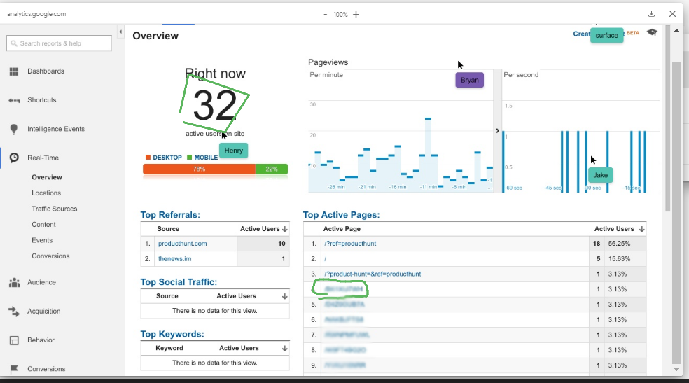Click the graduation cap education icon
Viewport: 689px width, 383px height.
[x=652, y=32]
